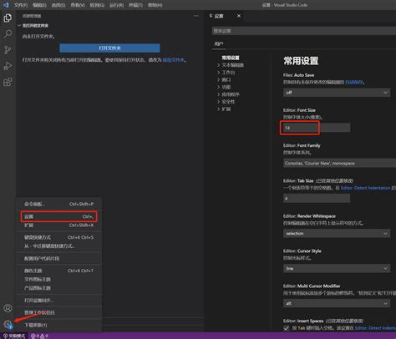Open the Search view in activity bar
396x339 pixels.
[8, 34]
